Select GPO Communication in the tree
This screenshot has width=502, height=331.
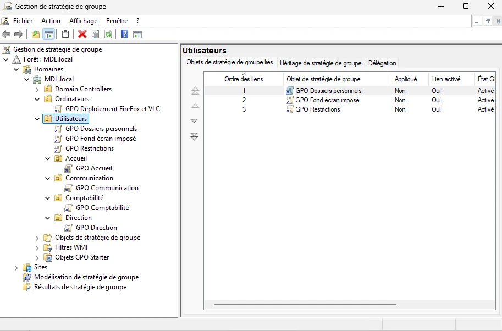(x=107, y=188)
